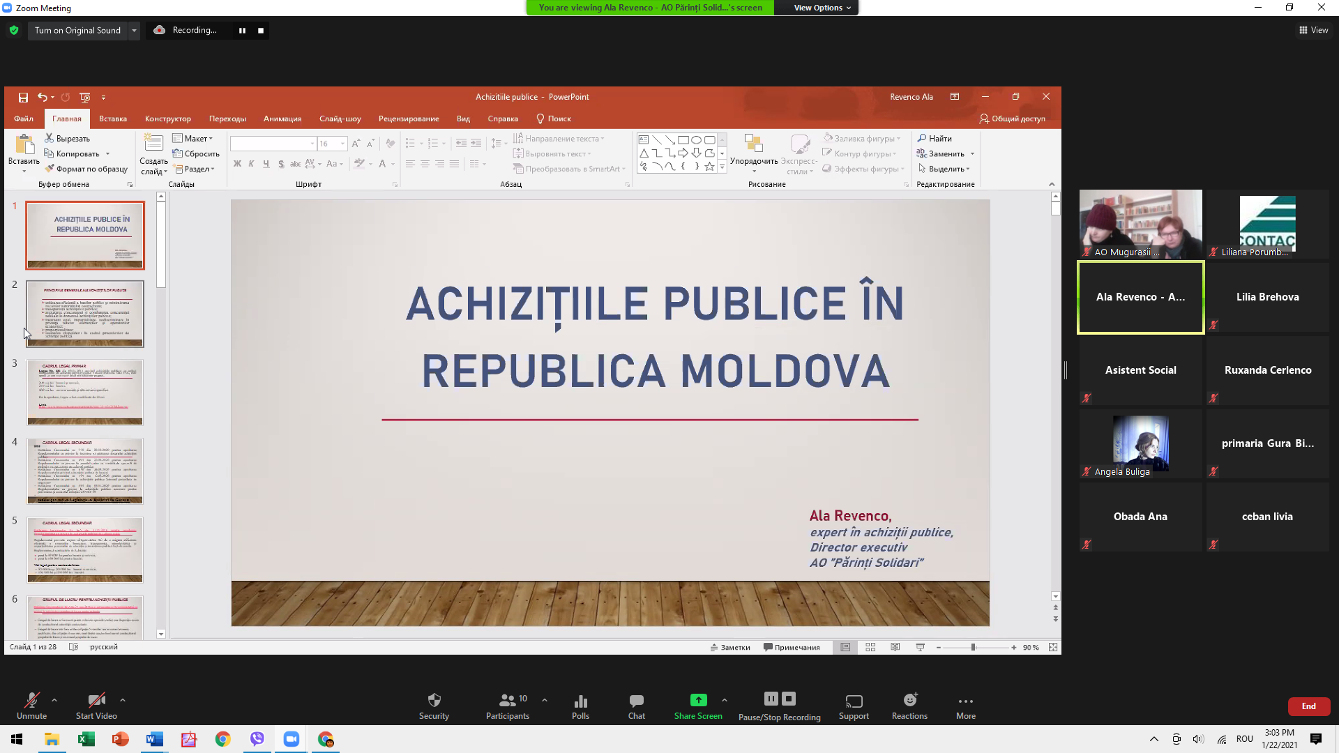1339x753 pixels.
Task: Click the View layout menu
Action: point(1313,30)
